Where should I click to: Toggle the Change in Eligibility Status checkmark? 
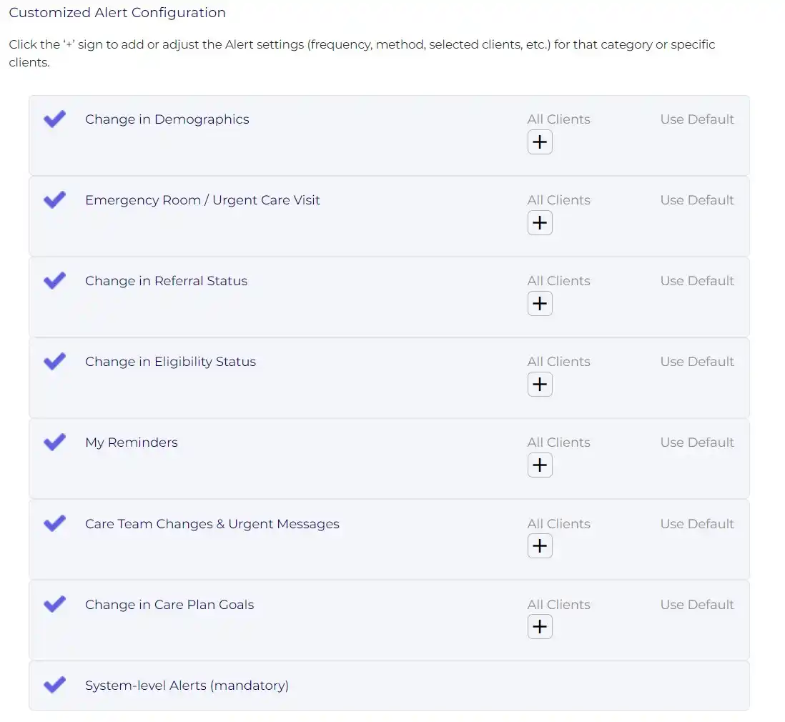(x=54, y=361)
